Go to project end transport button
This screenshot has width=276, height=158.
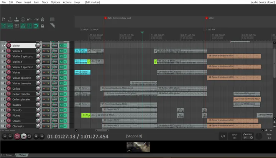coord(10,136)
